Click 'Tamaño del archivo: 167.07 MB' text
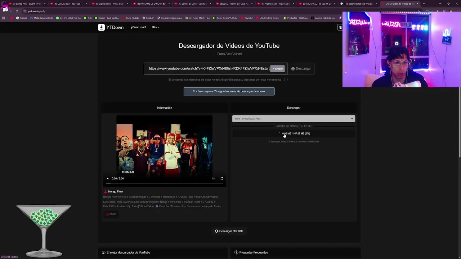This screenshot has width=461, height=259. point(294,126)
